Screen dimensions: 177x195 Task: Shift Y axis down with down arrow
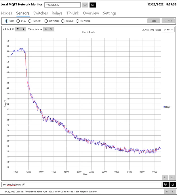point(18,29)
